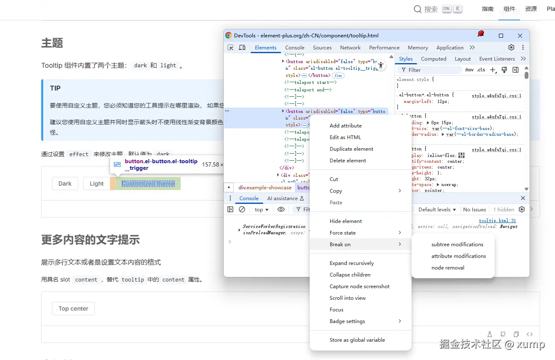Click the view source code icon
Viewport: 555px width, 360px height.
point(530,334)
